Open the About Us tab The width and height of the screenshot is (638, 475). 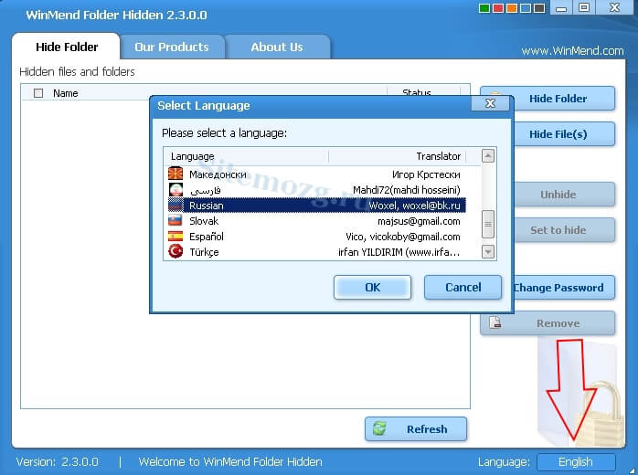coord(277,47)
